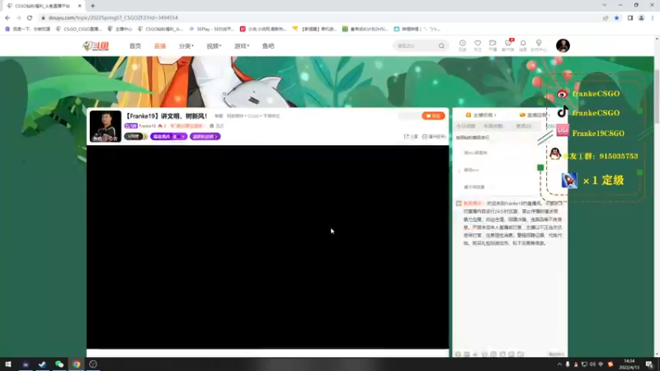
Task: Open the Windows Start button
Action: coord(8,364)
